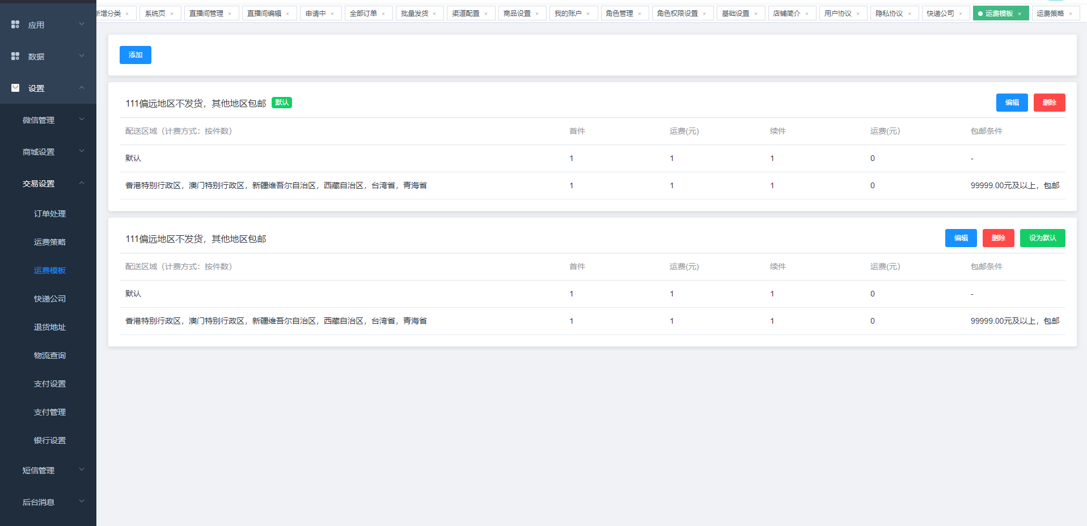
Task: Expand the 商城设置 submenu
Action: [81, 151]
